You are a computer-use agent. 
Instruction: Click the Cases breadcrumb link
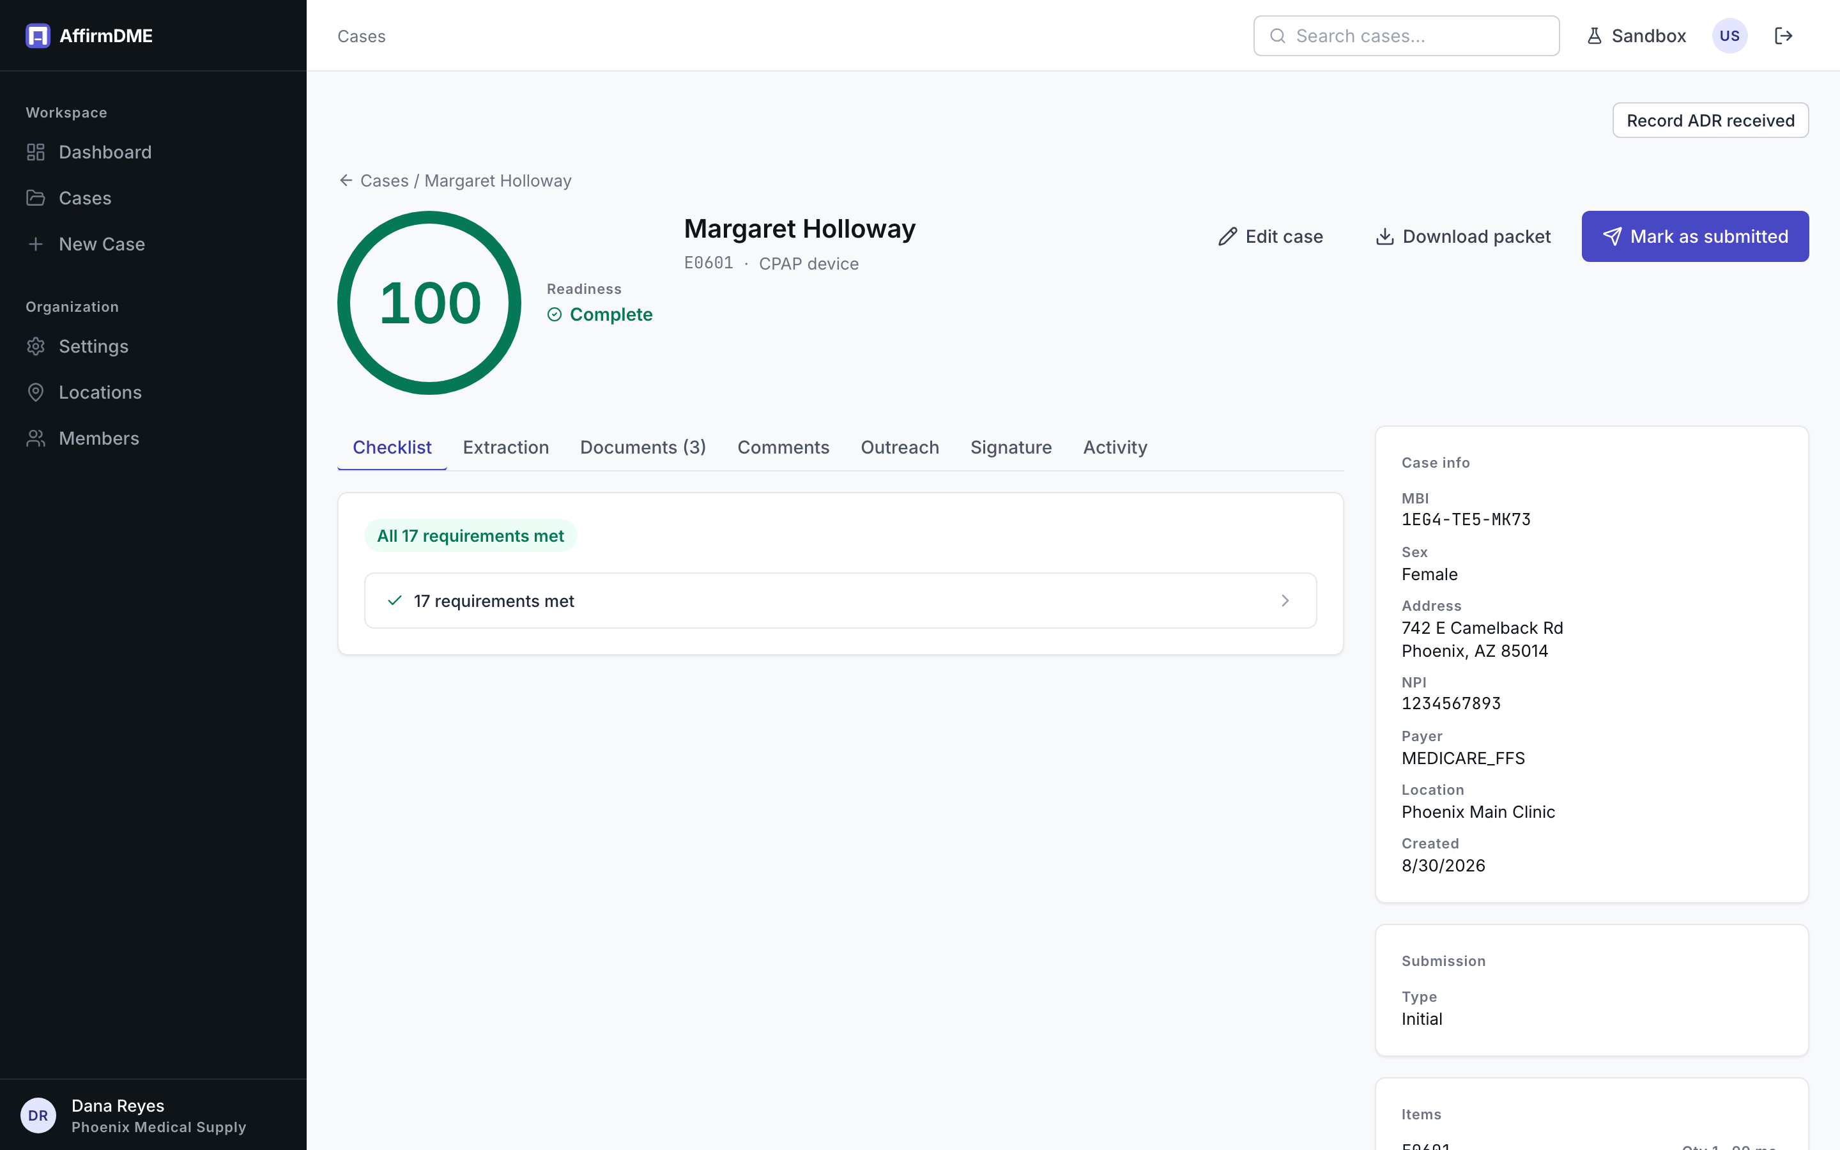(x=384, y=180)
